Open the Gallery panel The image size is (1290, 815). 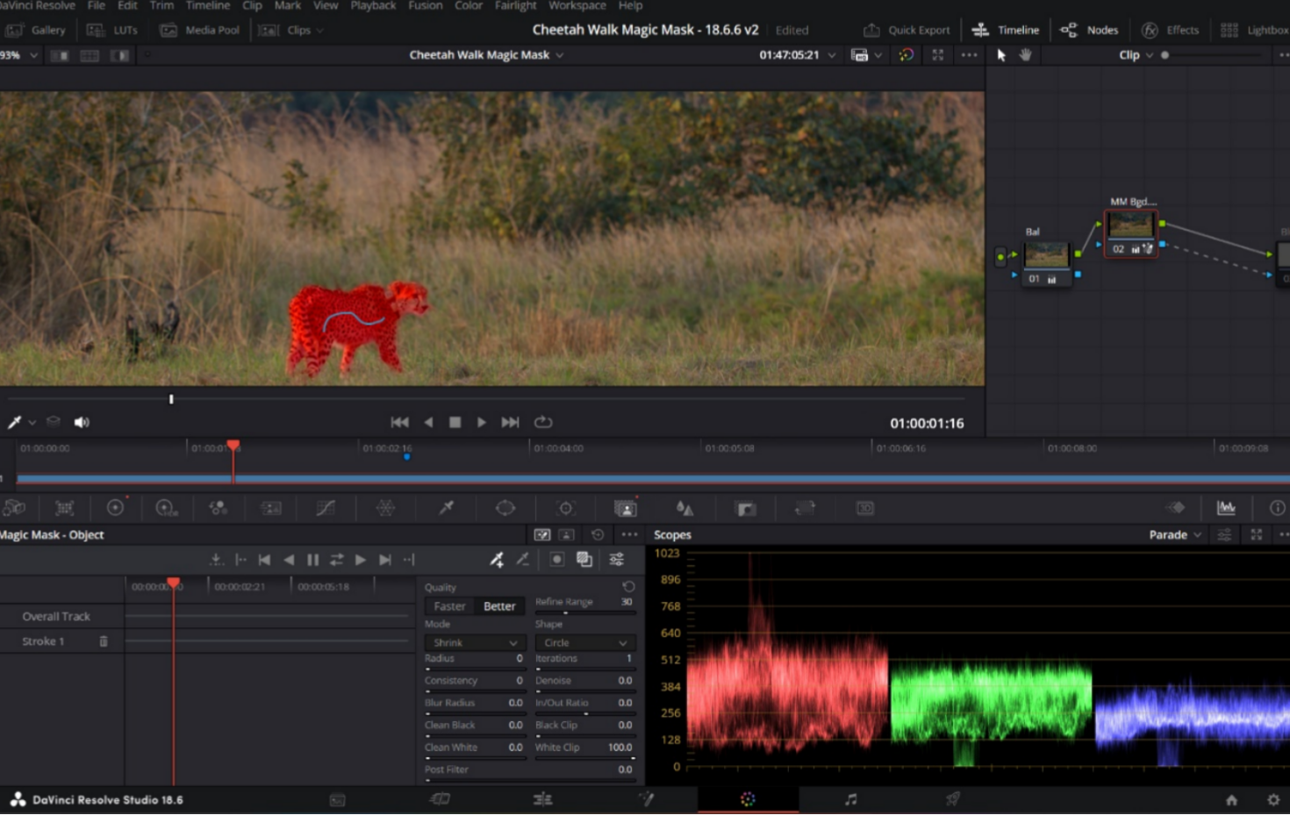click(x=36, y=30)
